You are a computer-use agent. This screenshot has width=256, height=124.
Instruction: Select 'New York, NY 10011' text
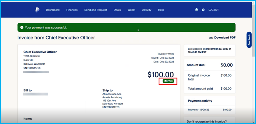point(113,104)
